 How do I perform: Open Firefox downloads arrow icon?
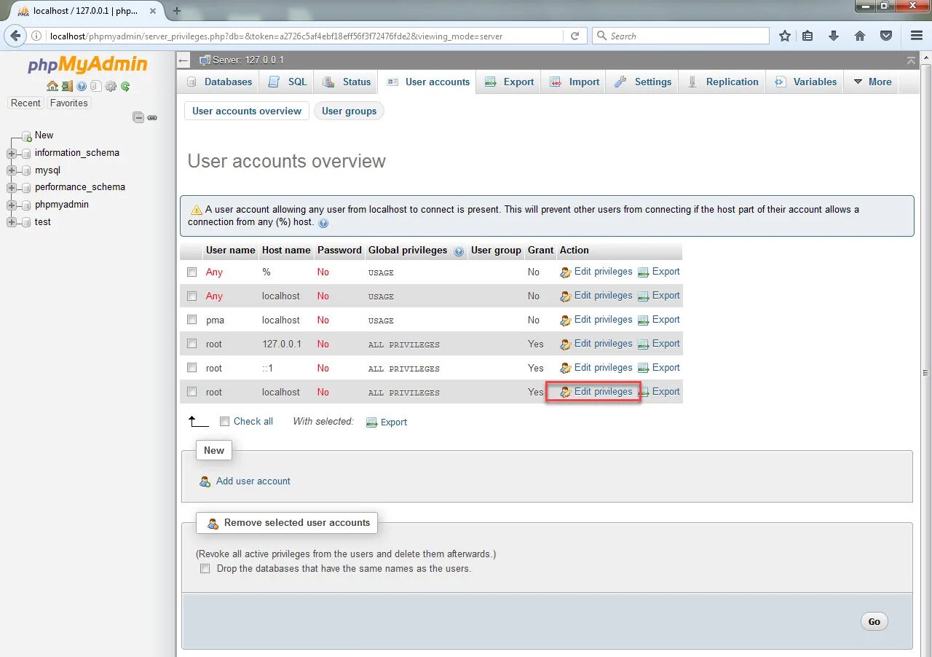pos(834,36)
